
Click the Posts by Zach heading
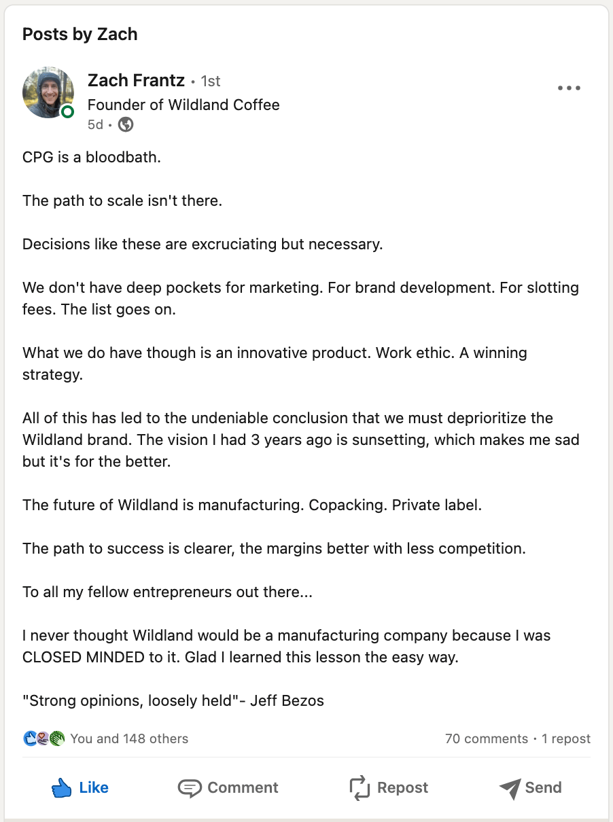point(80,34)
